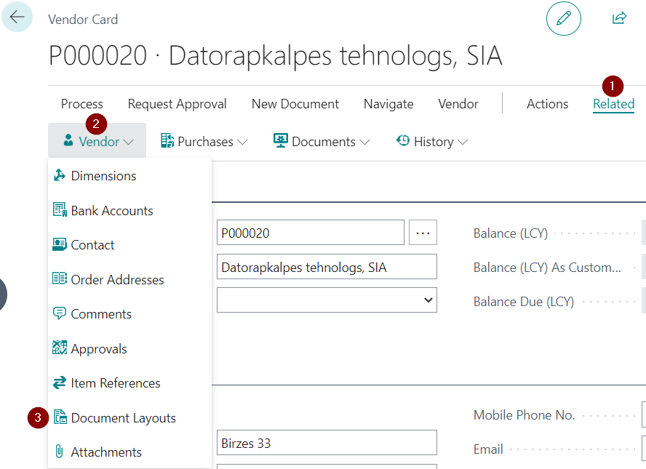Click the vendor number field P000020

(x=310, y=233)
